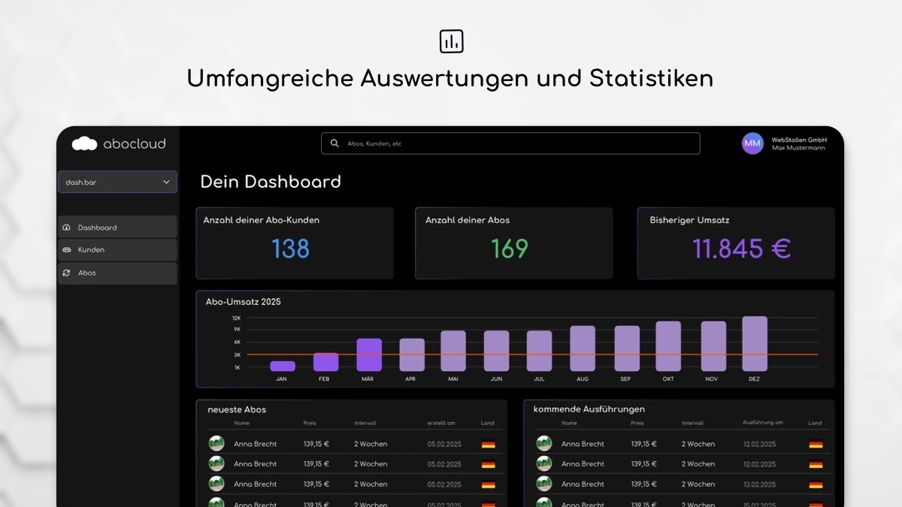Click the DEZ bar in revenue chart
This screenshot has width=902, height=507.
click(754, 343)
